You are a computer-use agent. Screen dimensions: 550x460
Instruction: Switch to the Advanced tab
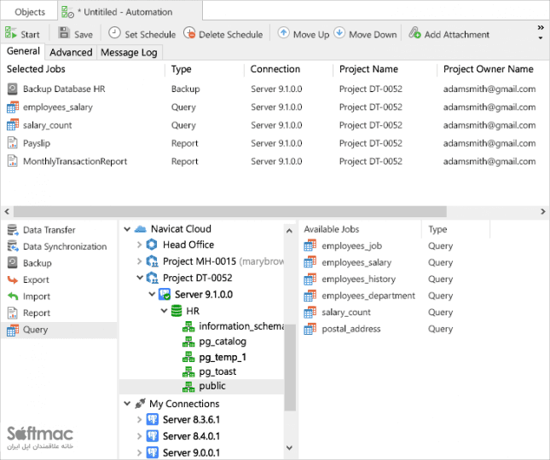(71, 52)
